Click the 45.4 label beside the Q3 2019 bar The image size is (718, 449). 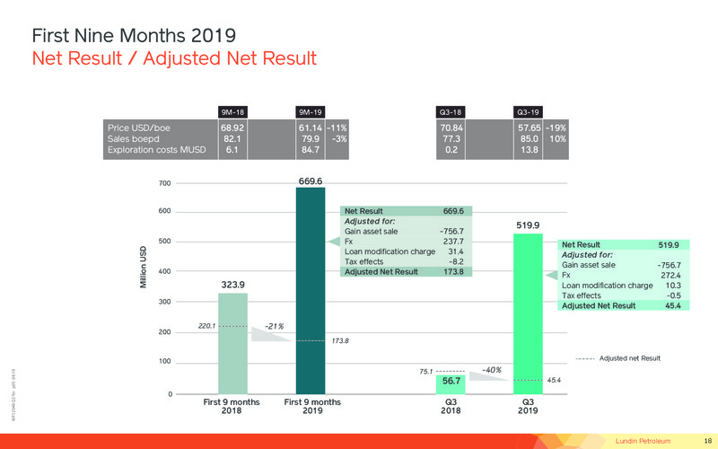pyautogui.click(x=554, y=380)
